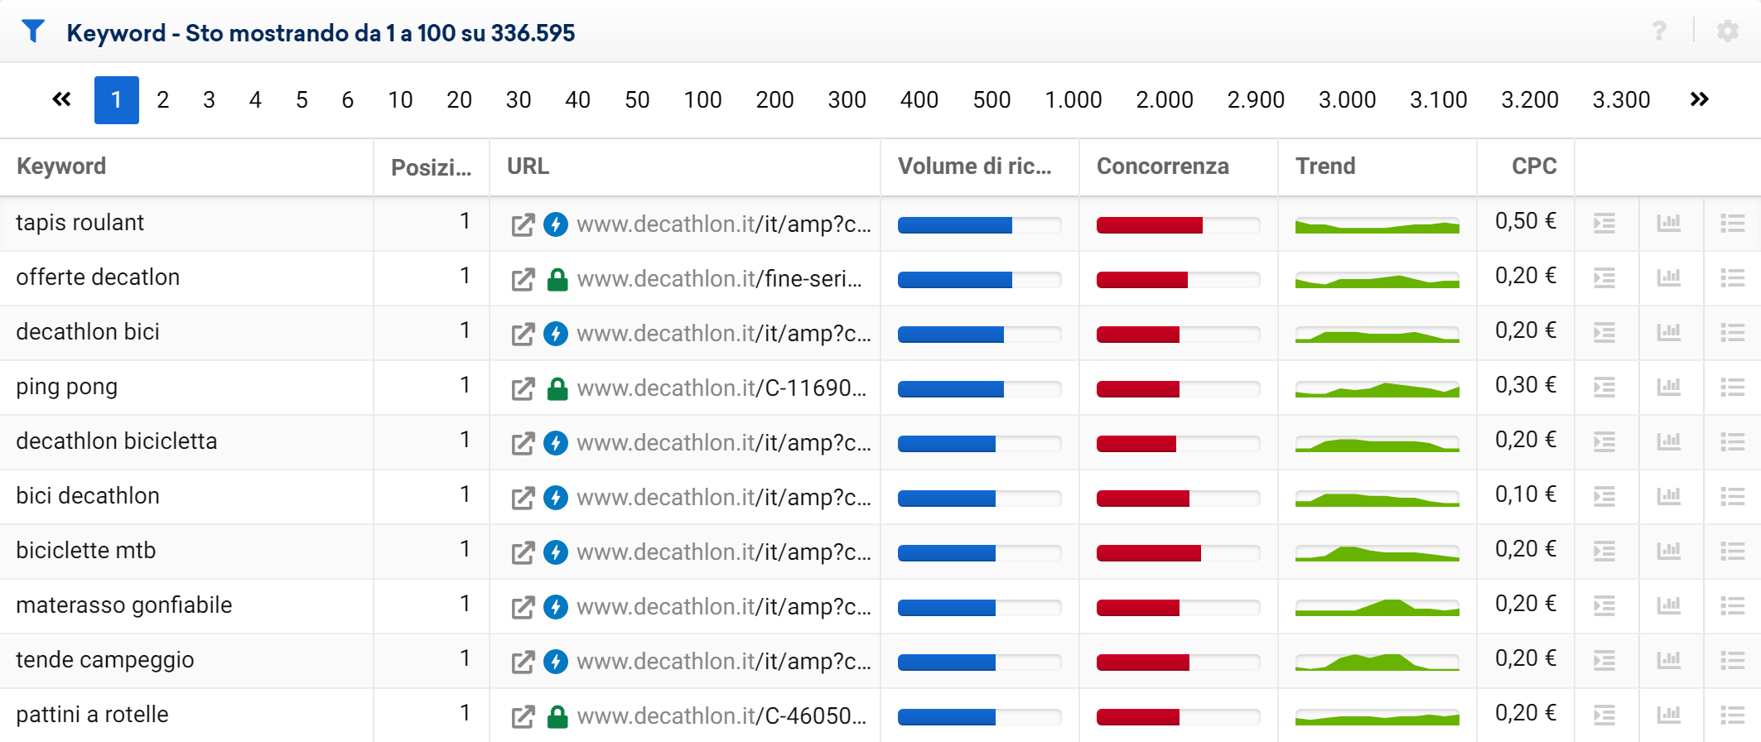Sort by Volume di ricerca column
The image size is (1761, 742).
point(975,166)
